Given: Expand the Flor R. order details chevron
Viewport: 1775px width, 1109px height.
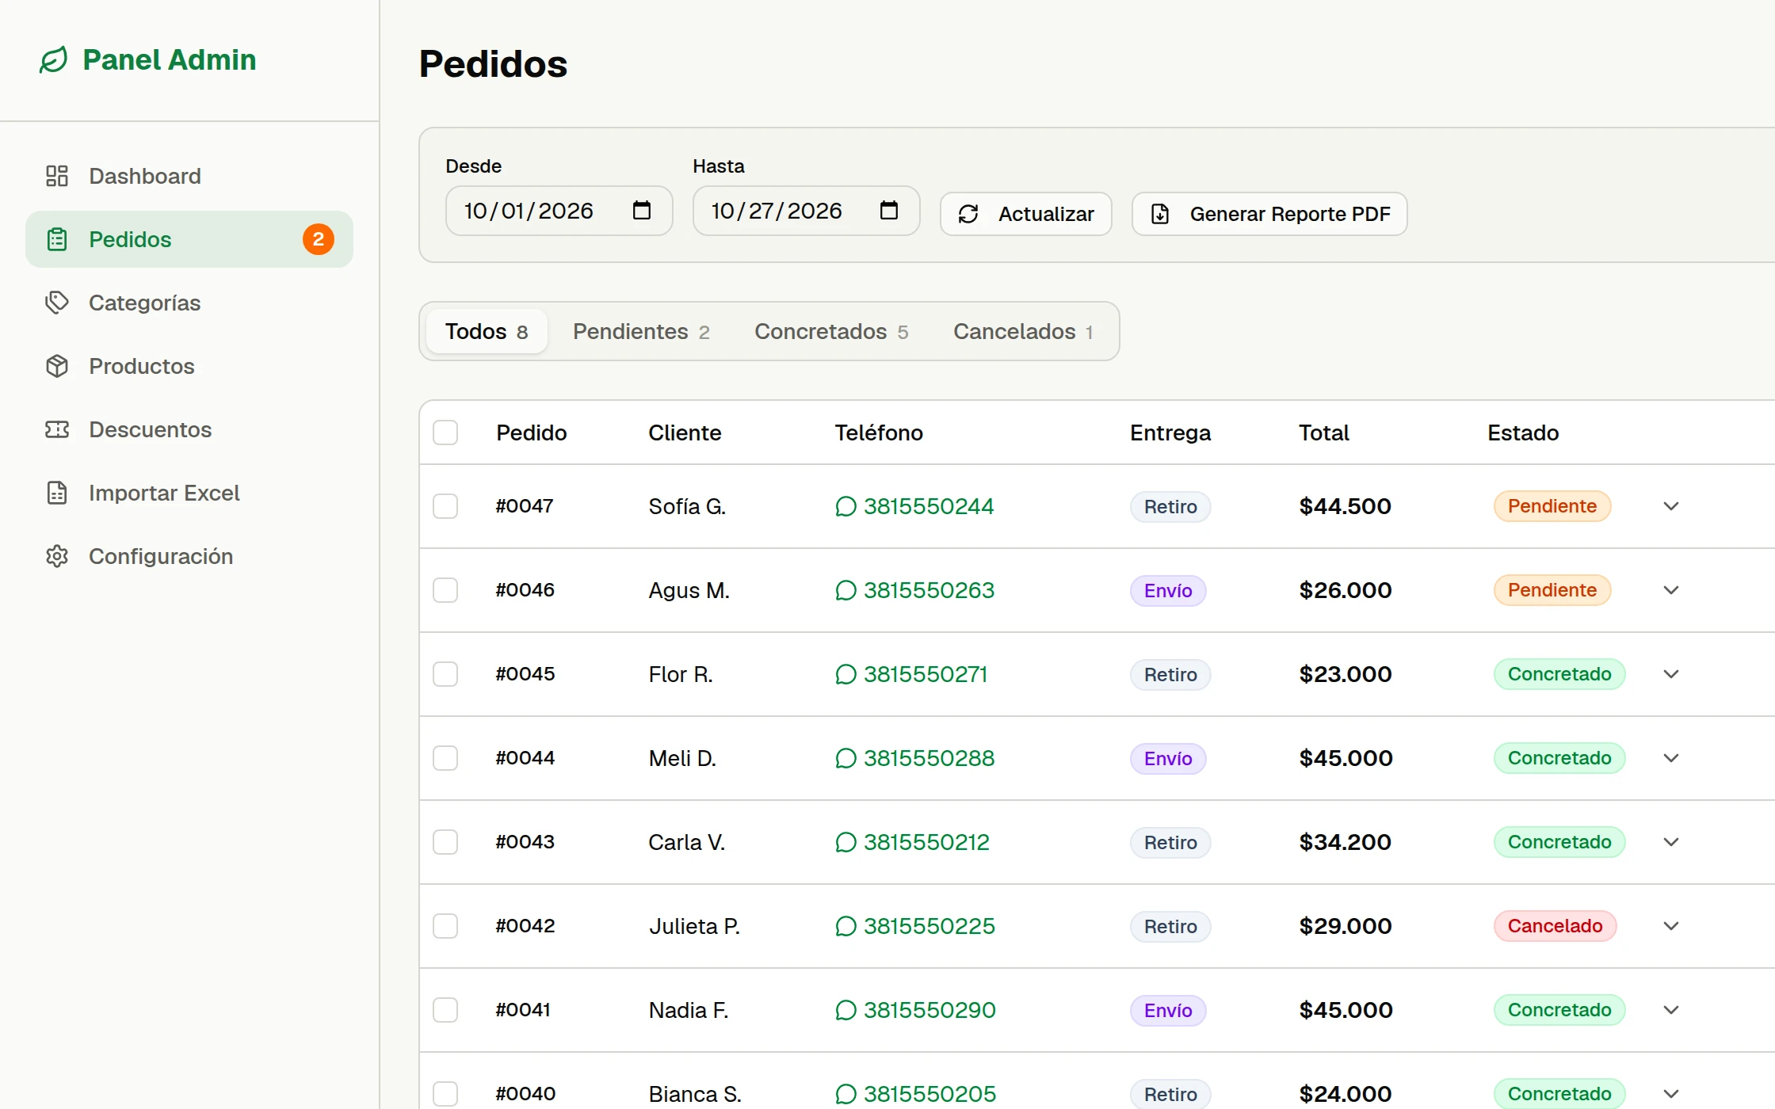Looking at the screenshot, I should [1671, 674].
